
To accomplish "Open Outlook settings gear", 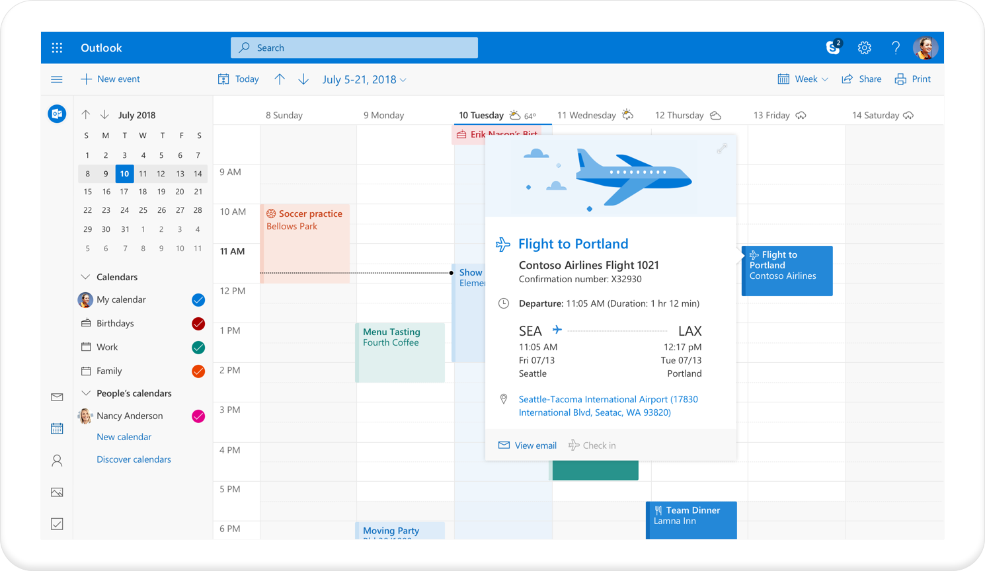I will click(x=864, y=48).
